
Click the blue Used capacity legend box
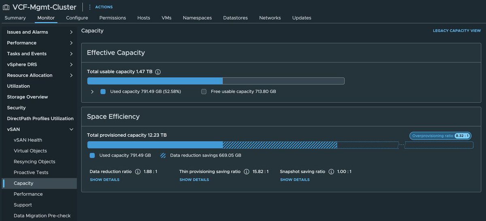pos(103,92)
